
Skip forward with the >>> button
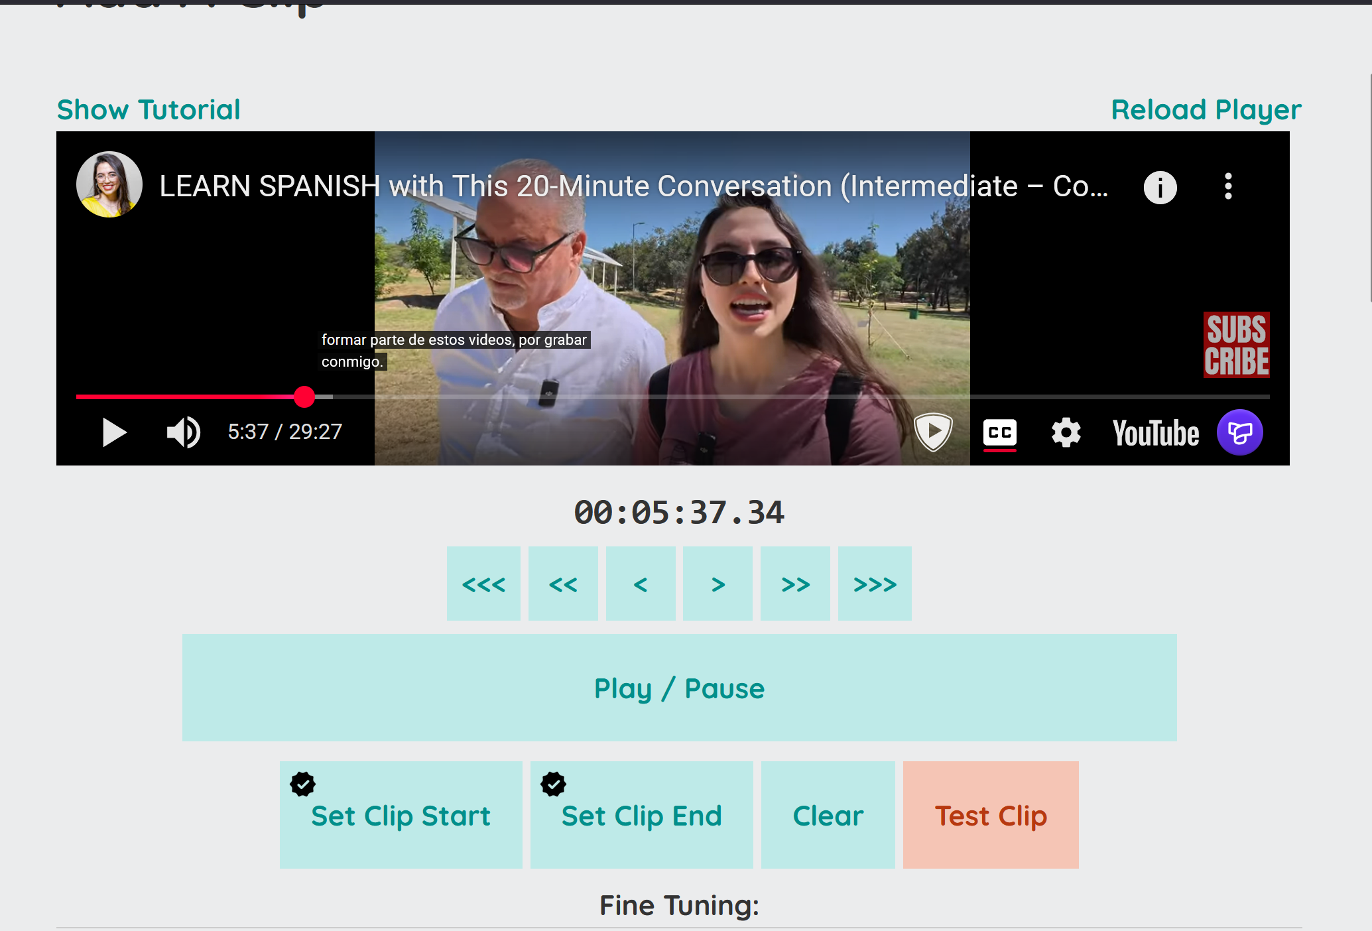tap(874, 584)
